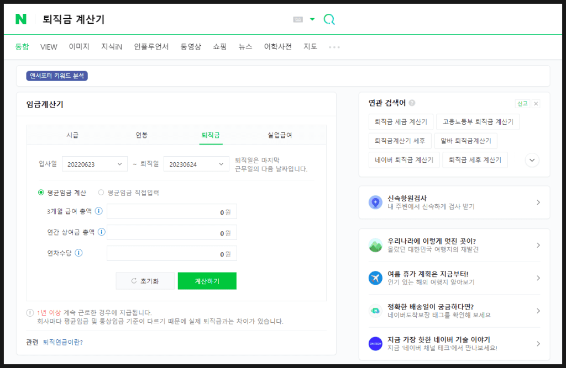Click the green Naver logo icon

(21, 19)
